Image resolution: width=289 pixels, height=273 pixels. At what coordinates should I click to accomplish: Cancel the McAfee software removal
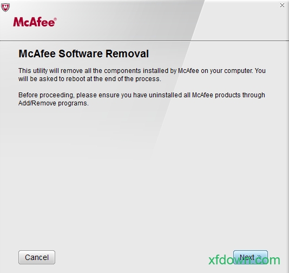point(37,257)
